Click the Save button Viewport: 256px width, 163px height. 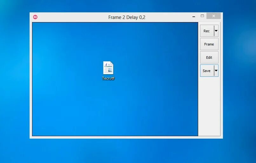(207, 71)
